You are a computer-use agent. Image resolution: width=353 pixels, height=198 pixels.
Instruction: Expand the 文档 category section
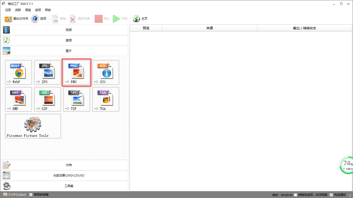pos(69,165)
